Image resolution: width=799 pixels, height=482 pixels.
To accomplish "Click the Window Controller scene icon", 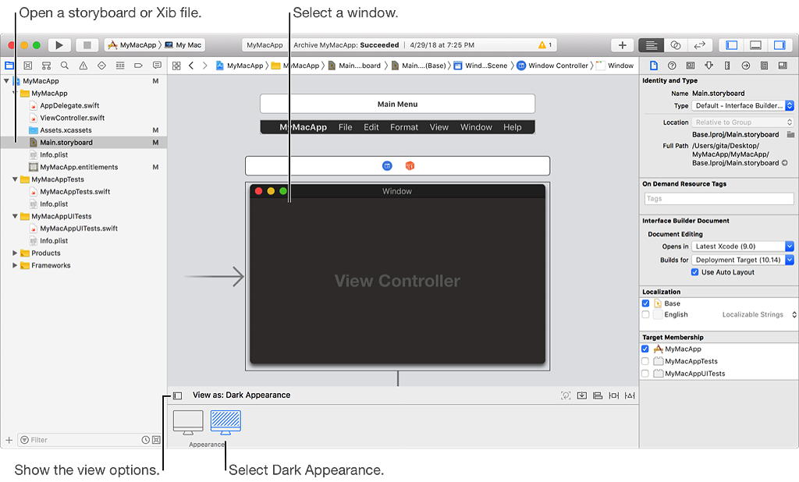I will coord(387,165).
